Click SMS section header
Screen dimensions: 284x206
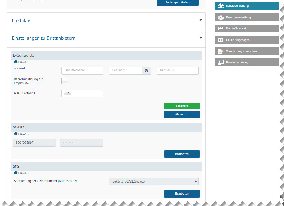[106, 167]
